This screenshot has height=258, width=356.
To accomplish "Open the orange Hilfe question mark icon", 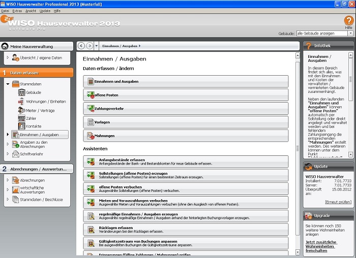I will [348, 21].
